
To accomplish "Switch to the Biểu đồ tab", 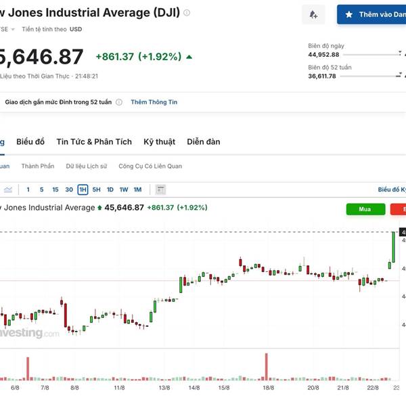I will click(30, 141).
